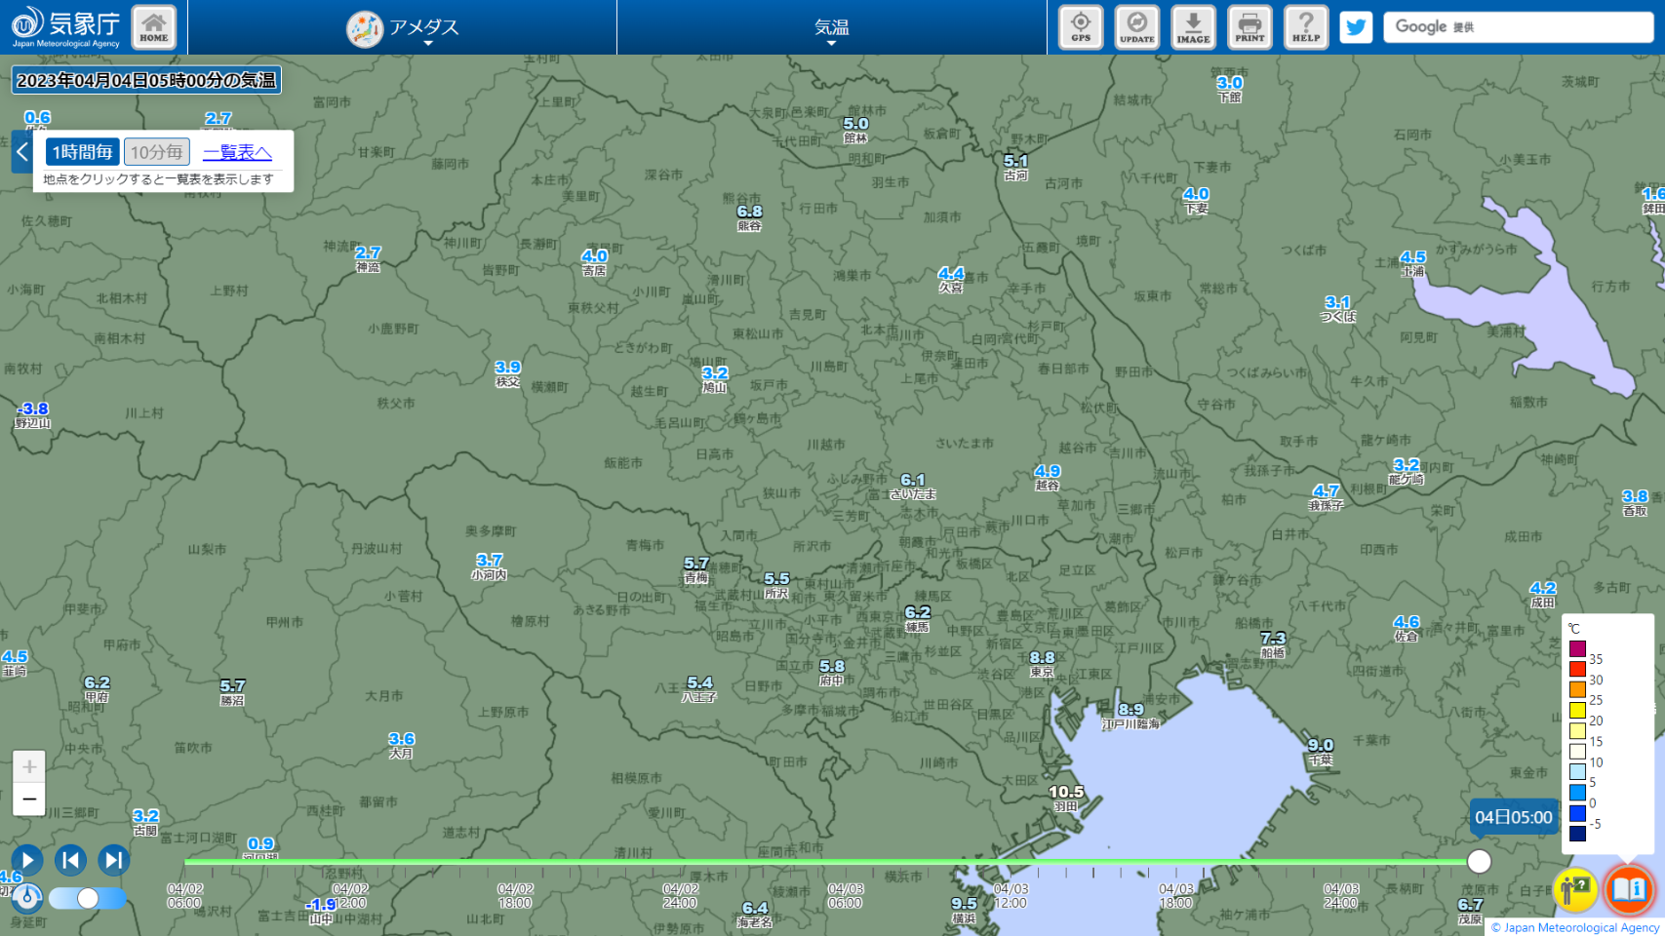Screen dimensions: 1665x936
Task: Click the UPDATE refresh icon
Action: [x=1136, y=26]
